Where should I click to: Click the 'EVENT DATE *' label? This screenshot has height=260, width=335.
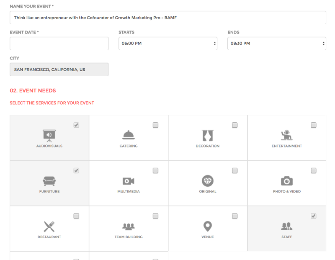(x=24, y=32)
